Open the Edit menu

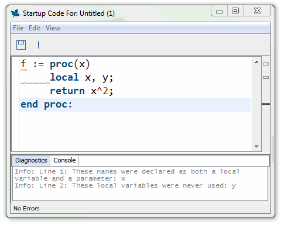35,28
